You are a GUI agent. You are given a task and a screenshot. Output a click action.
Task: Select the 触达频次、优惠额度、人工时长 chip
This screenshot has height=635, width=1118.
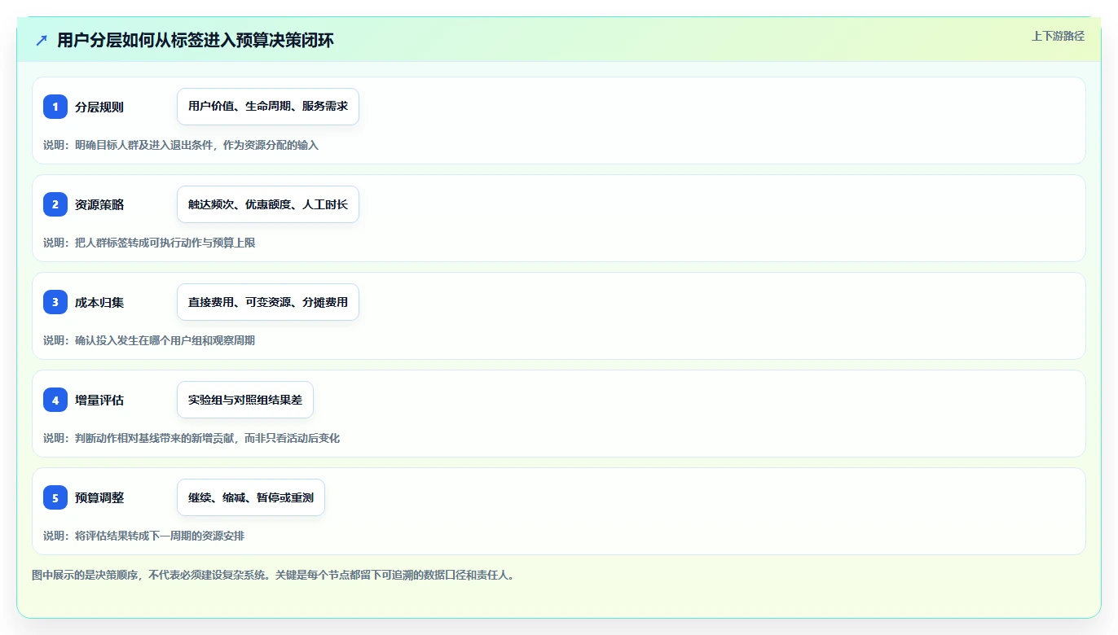pyautogui.click(x=268, y=204)
